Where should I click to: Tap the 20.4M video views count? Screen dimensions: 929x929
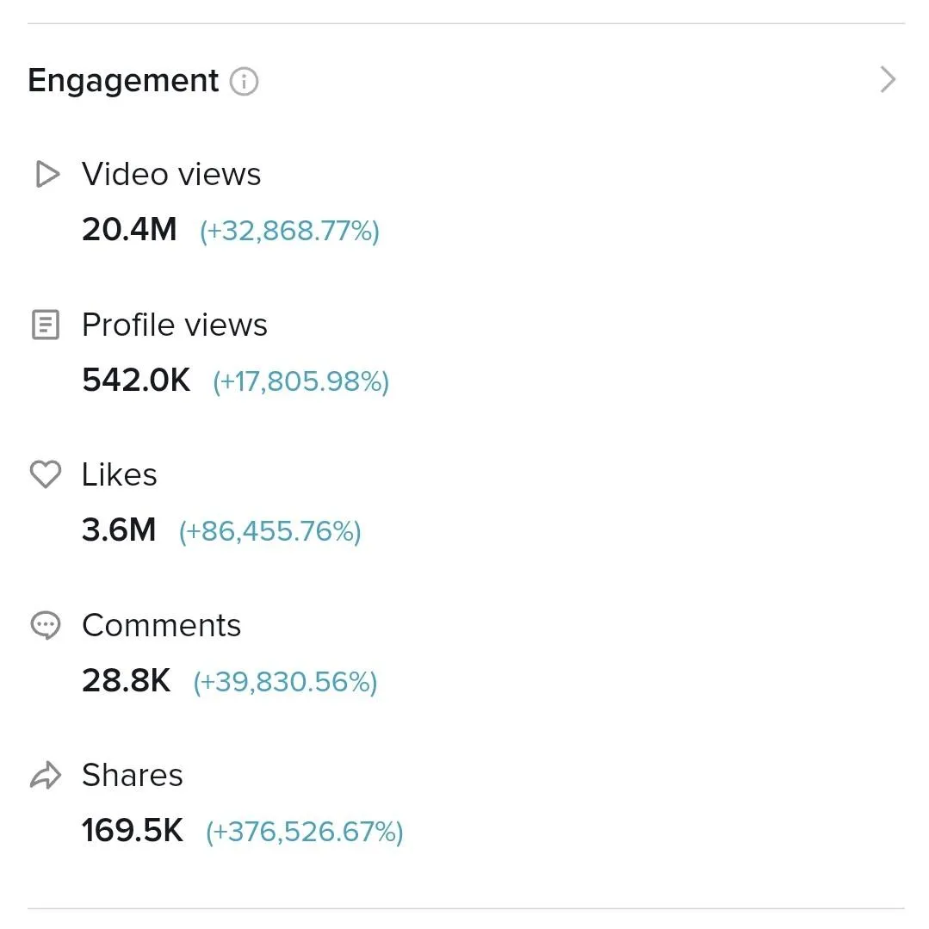point(130,229)
